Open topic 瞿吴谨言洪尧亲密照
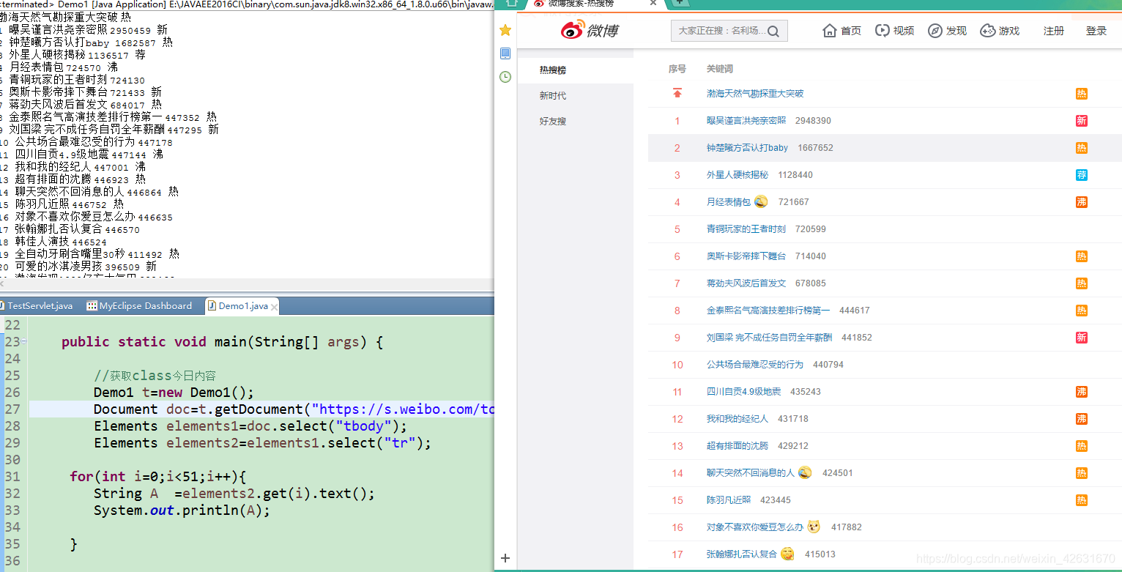This screenshot has height=572, width=1122. pos(746,121)
